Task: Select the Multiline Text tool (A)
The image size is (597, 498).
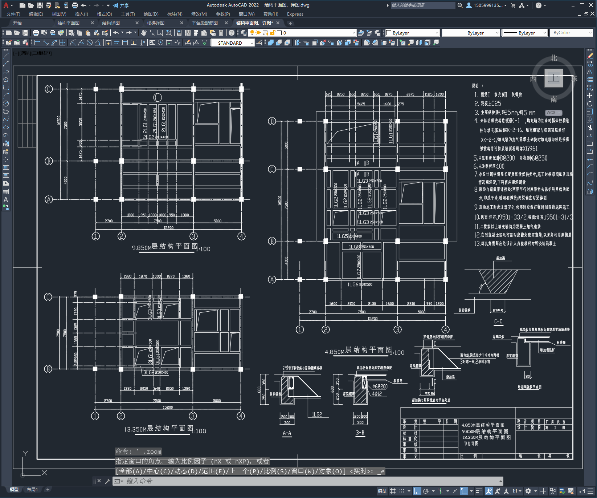Action: (6, 199)
